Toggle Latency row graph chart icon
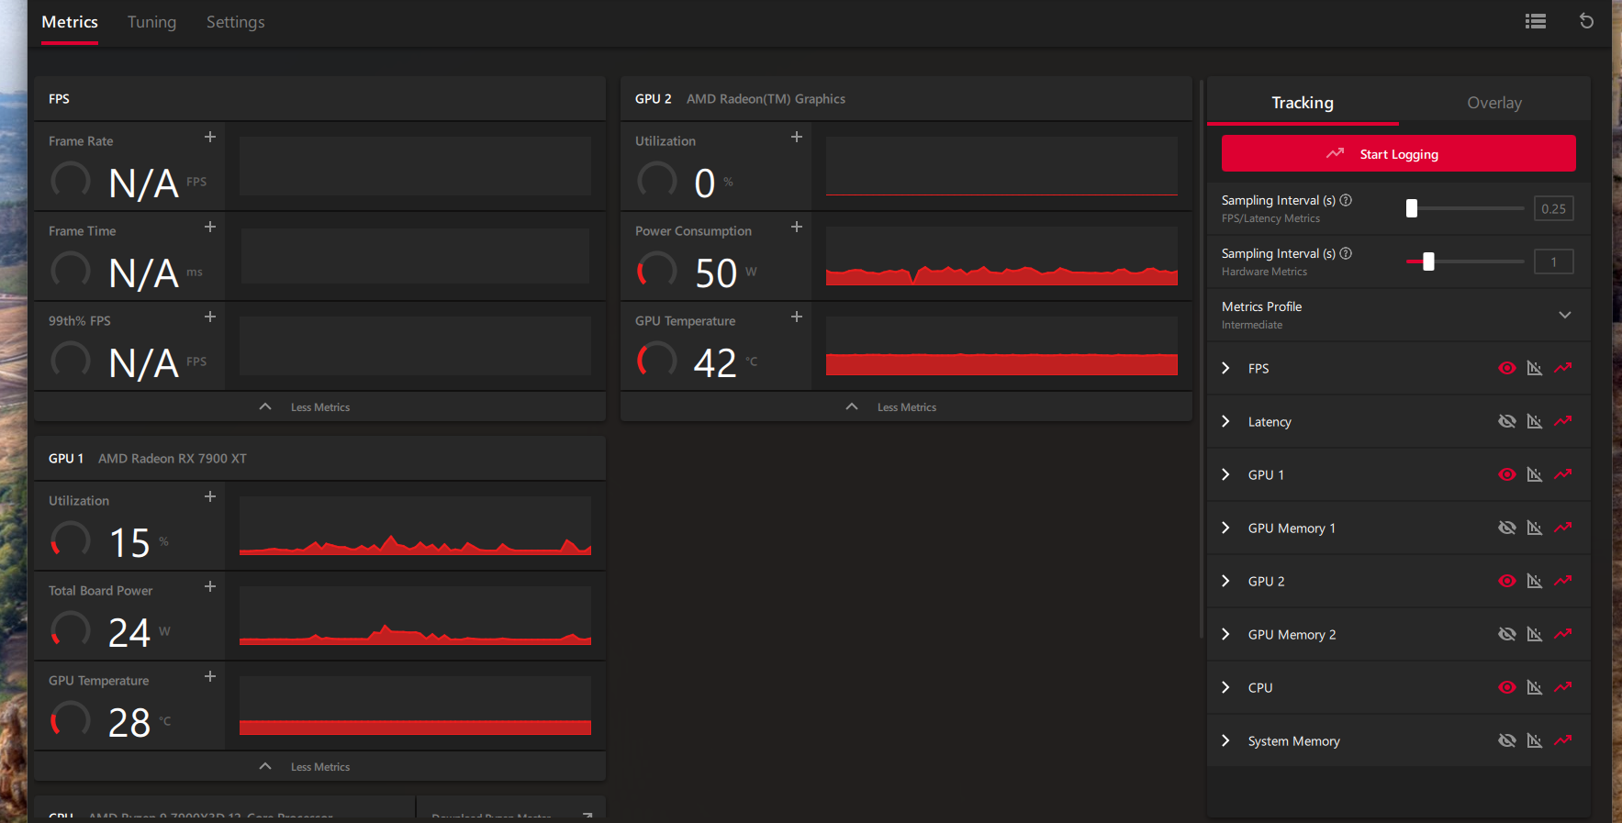The height and width of the screenshot is (823, 1622). (1534, 421)
